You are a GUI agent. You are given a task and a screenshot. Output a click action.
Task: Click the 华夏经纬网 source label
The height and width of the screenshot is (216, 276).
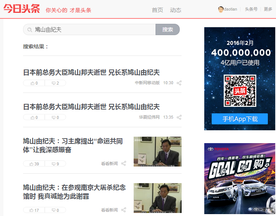[x=149, y=117]
